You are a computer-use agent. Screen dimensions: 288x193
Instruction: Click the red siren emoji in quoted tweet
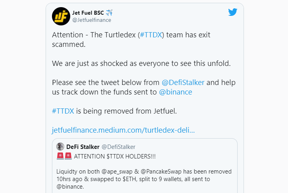click(x=60, y=156)
